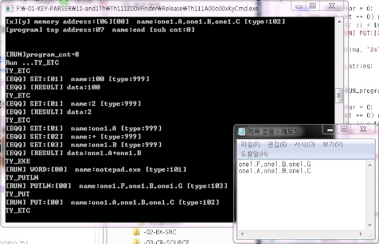
Task: Open the 편집(E) menu in Notepad
Action: tap(277, 145)
